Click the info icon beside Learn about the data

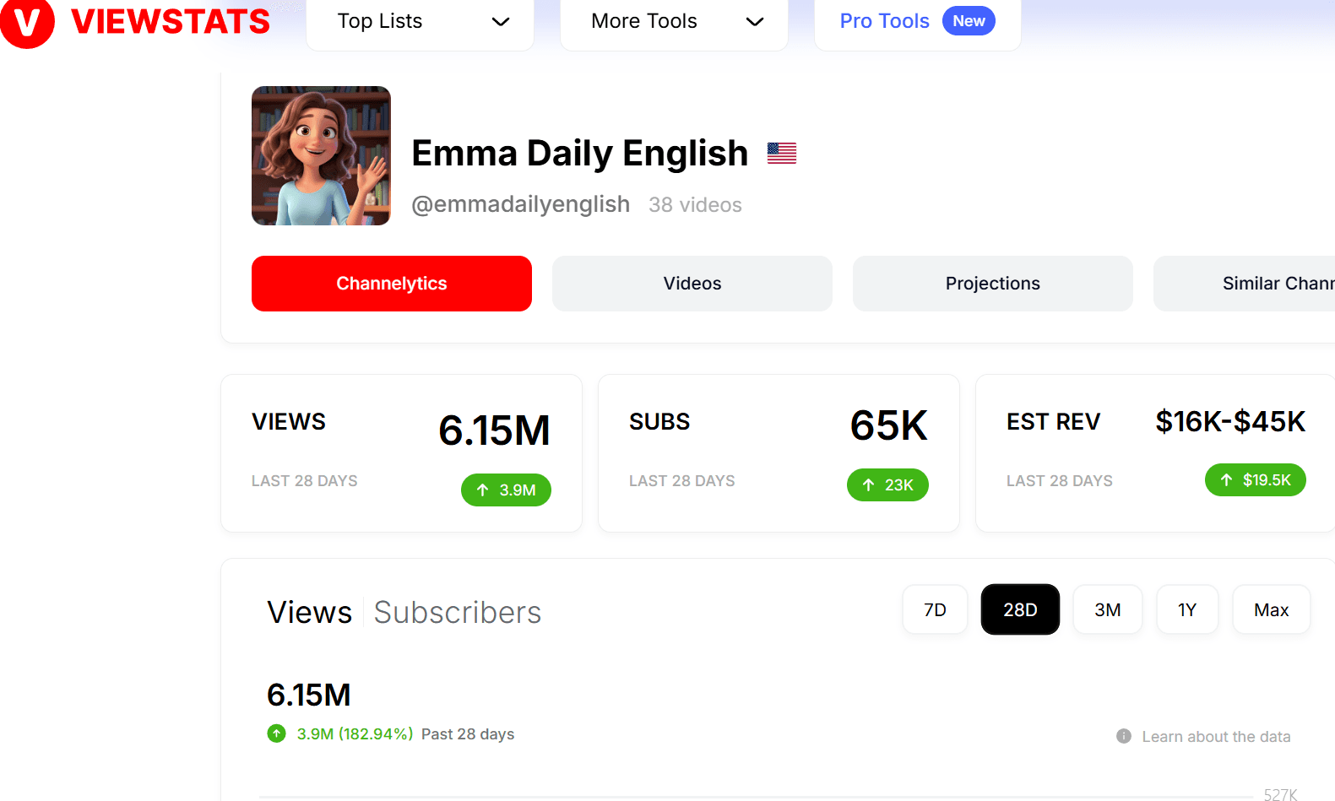(1124, 736)
